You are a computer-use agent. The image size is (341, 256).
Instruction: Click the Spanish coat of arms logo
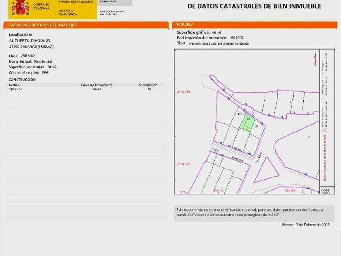[x=20, y=7]
